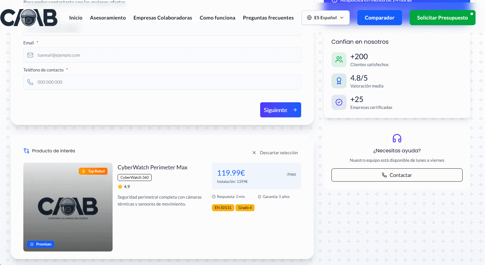Open the CyberWatch Perimeter Max product image
This screenshot has width=485, height=265.
point(68,207)
